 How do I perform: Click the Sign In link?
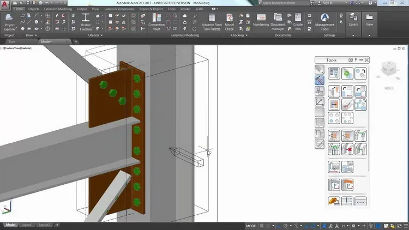(328, 3)
